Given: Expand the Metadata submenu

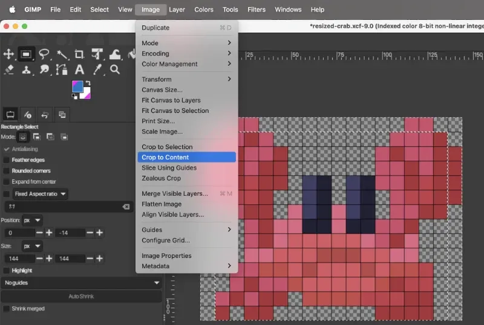Looking at the screenshot, I should [186, 266].
